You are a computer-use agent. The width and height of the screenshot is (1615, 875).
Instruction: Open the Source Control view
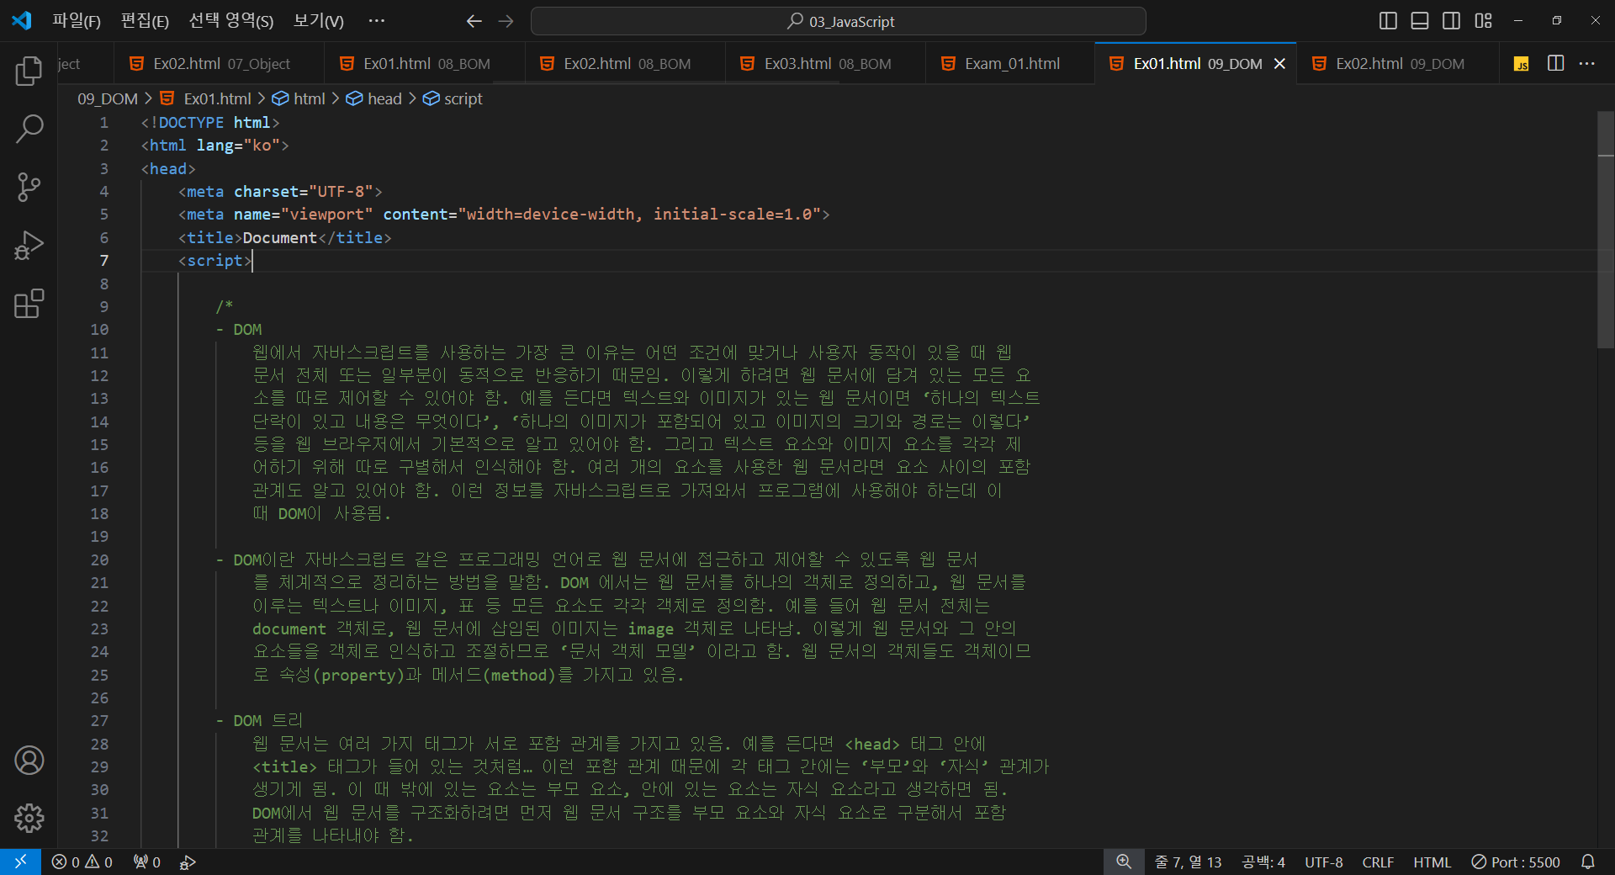pyautogui.click(x=29, y=187)
